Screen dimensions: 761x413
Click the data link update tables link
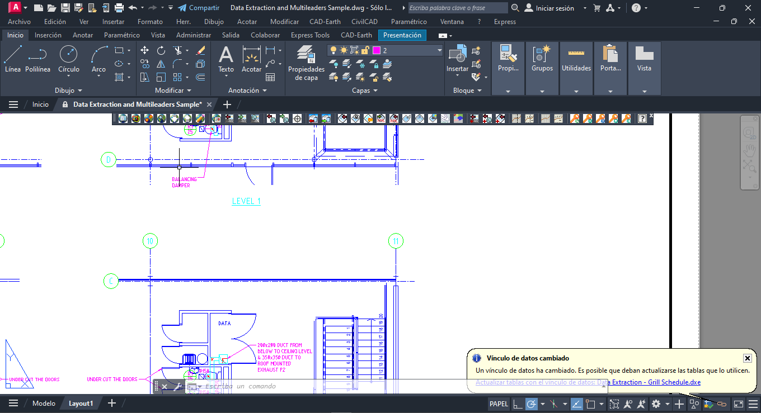(x=588, y=382)
